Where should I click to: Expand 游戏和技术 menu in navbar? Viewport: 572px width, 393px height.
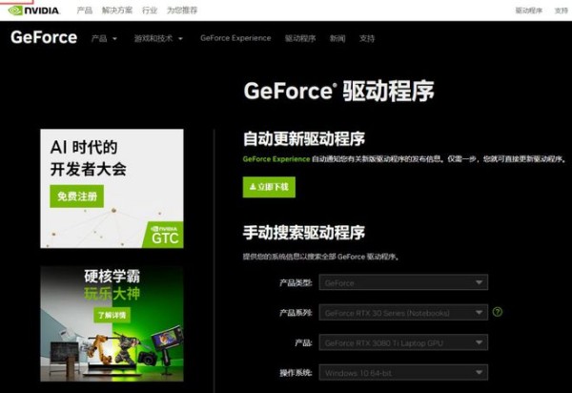(x=157, y=39)
